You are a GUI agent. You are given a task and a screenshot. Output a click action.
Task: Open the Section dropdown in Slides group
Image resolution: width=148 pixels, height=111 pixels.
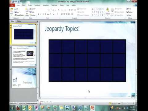(33, 15)
